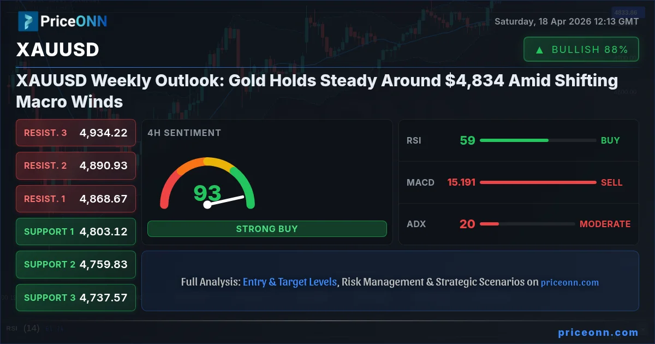Click the priceonn.com footer text
Image resolution: width=655 pixels, height=344 pixels.
(598, 333)
